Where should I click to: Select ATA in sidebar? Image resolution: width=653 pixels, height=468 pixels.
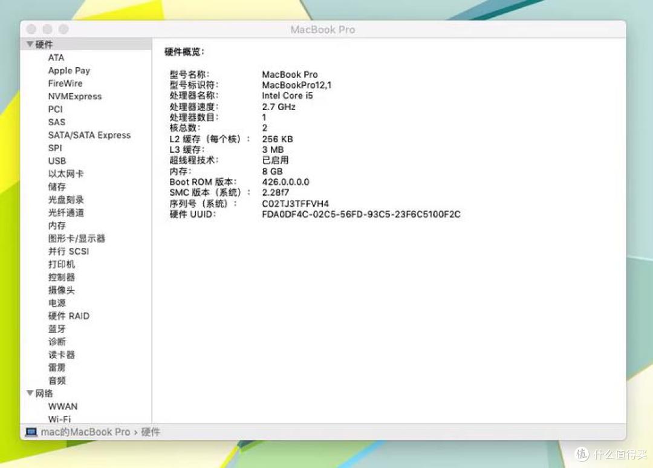[56, 57]
